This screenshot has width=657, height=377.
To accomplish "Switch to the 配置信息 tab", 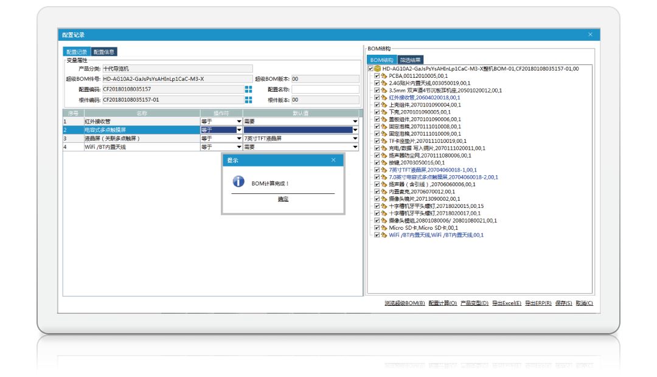I will coord(104,52).
